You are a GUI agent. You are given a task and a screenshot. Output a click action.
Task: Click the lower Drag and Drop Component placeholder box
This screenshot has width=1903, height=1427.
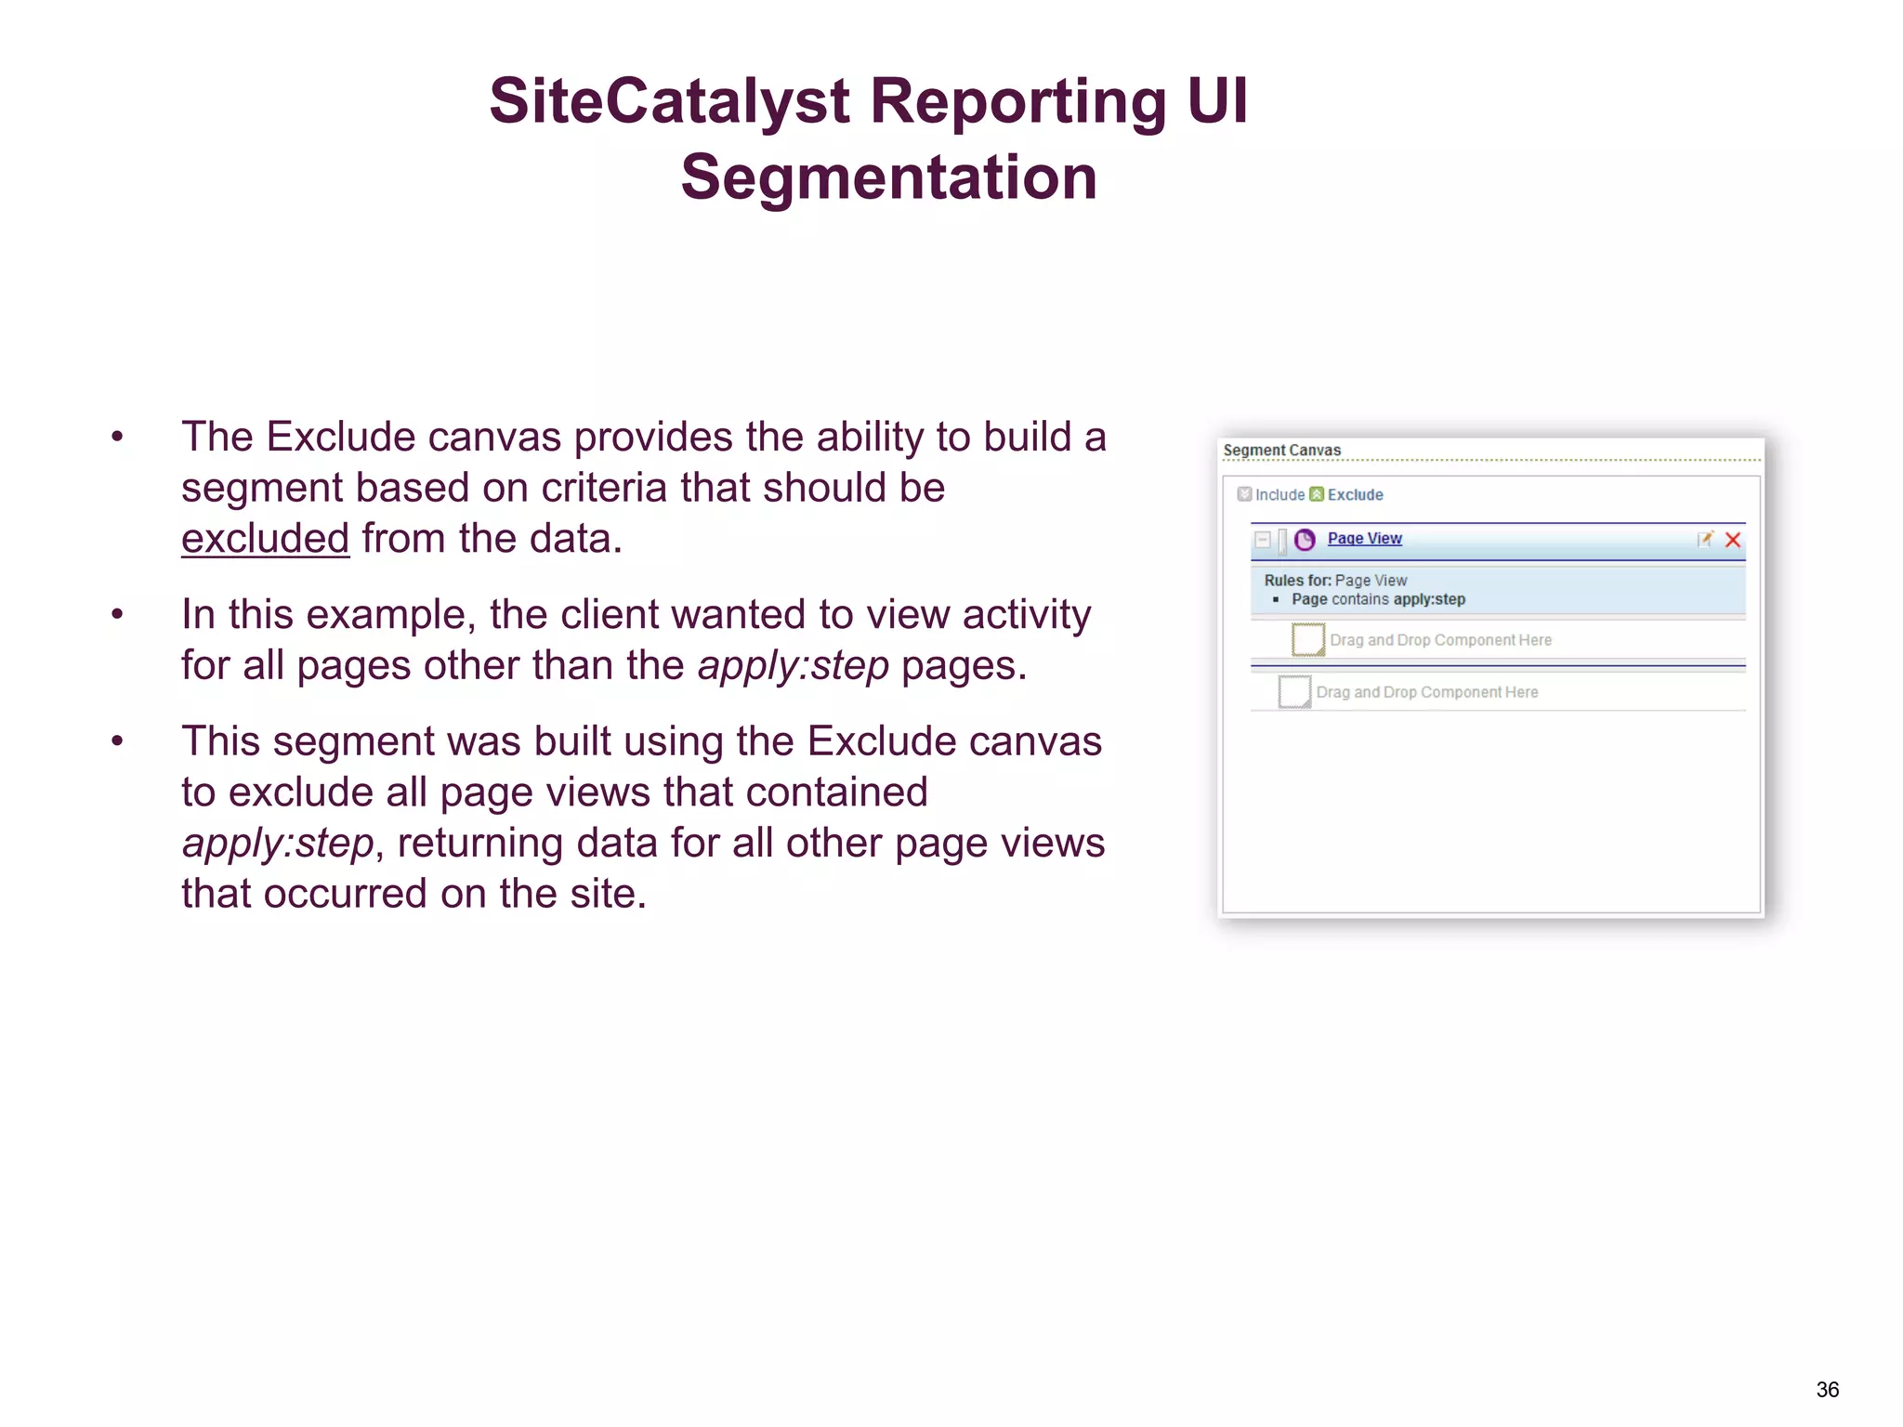(1294, 692)
